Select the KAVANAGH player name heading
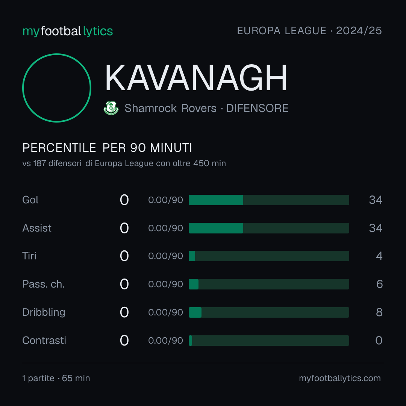The width and height of the screenshot is (406, 406). pyautogui.click(x=196, y=78)
